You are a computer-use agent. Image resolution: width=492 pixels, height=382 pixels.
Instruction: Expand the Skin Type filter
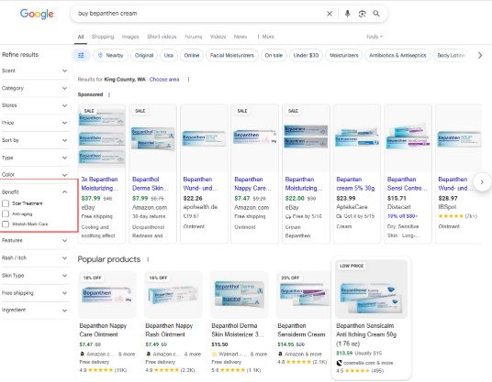pyautogui.click(x=35, y=276)
